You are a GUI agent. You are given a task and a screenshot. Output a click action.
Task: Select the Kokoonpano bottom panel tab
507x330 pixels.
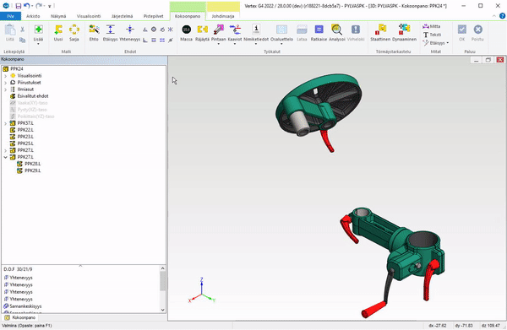tap(20, 317)
